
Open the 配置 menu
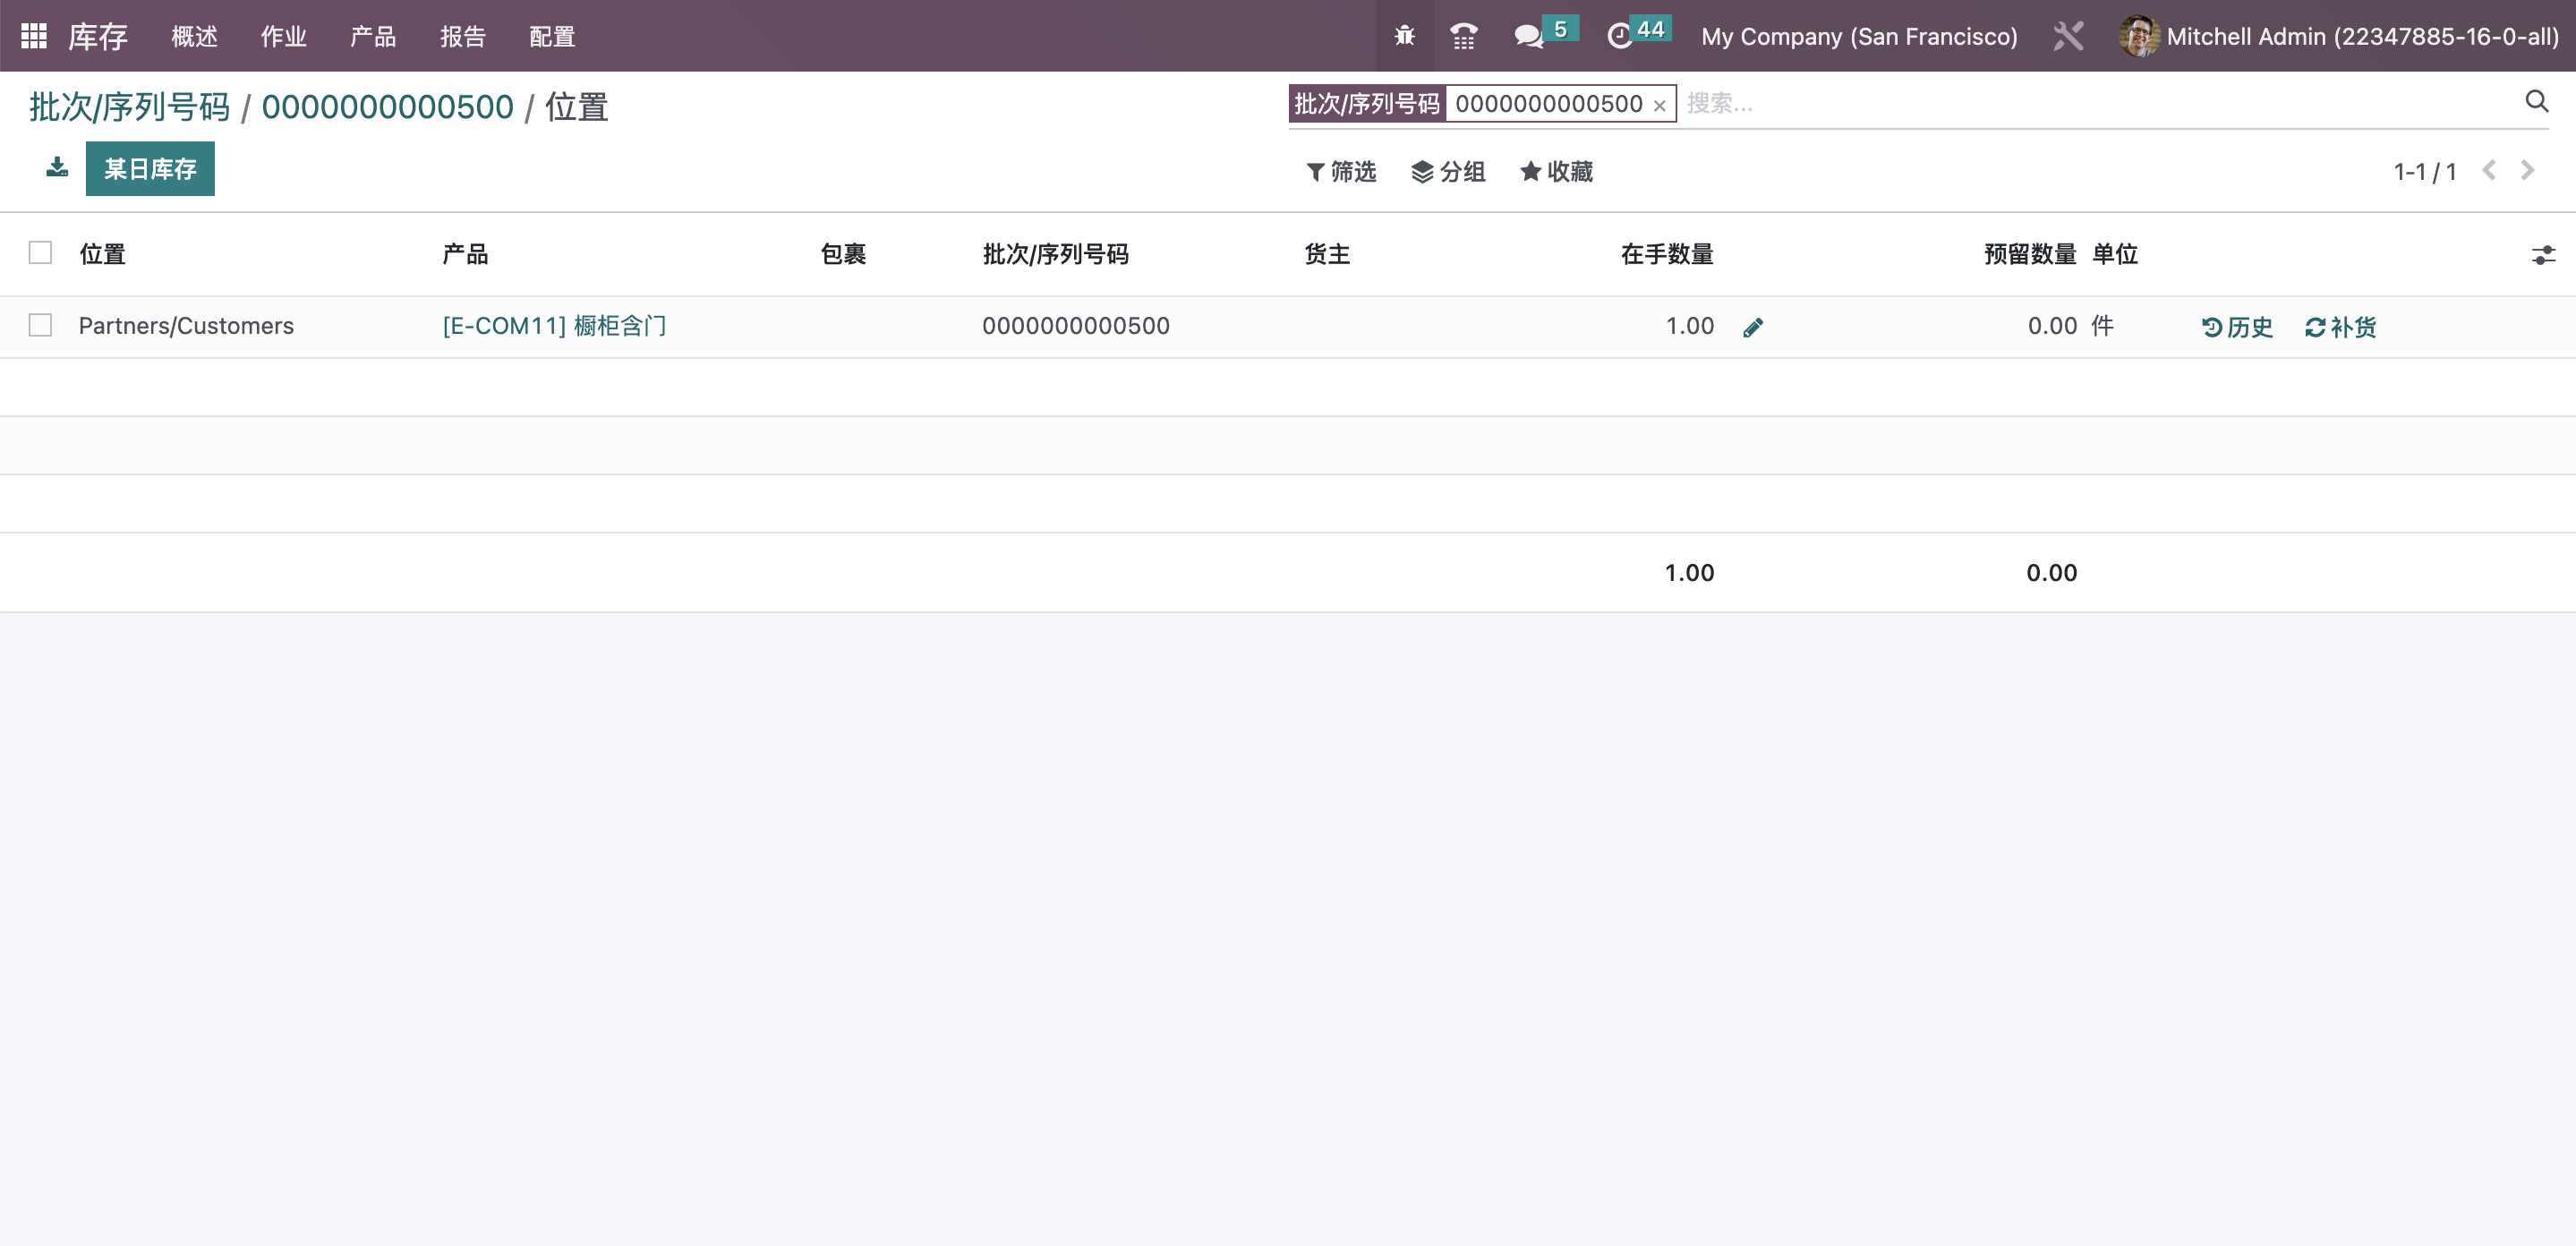coord(552,37)
